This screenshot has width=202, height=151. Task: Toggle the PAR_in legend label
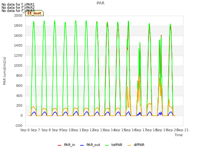pos(69,145)
